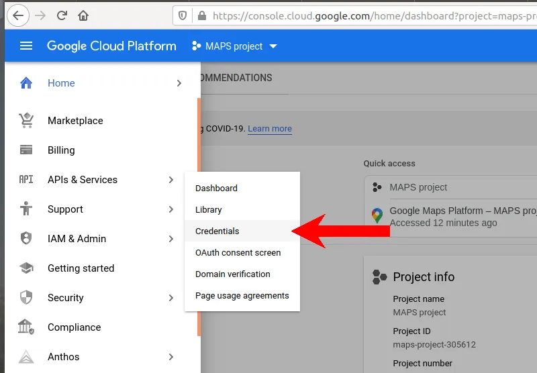This screenshot has width=537, height=373.
Task: Reload the page with the refresh icon
Action: pyautogui.click(x=62, y=15)
